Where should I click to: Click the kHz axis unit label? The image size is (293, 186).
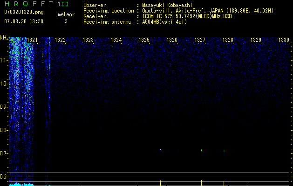[4, 38]
